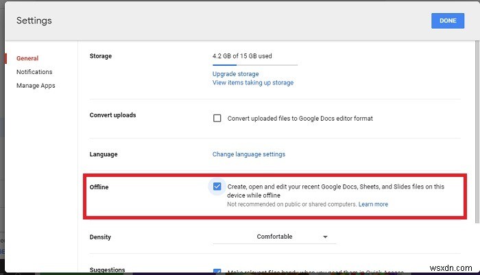Click the 4.2 GB of 15 GB used text

coord(242,56)
